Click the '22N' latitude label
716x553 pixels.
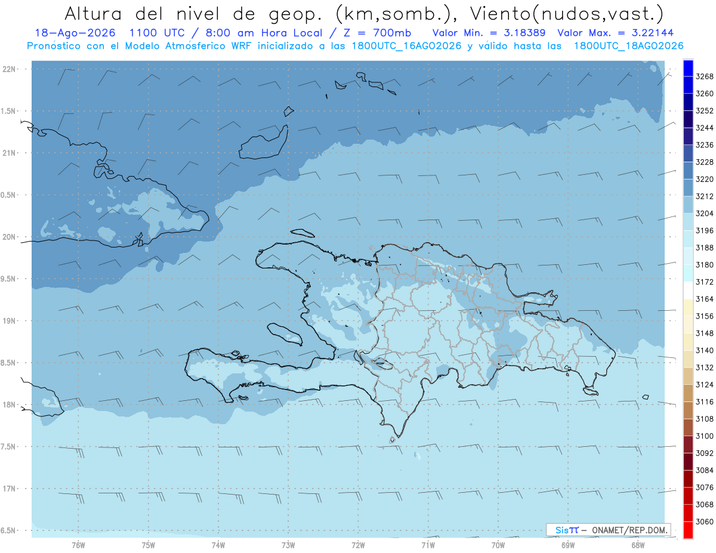click(10, 69)
